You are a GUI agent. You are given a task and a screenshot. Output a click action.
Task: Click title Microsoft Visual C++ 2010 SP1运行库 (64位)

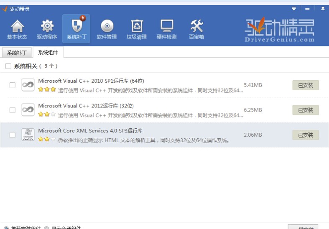(x=91, y=81)
